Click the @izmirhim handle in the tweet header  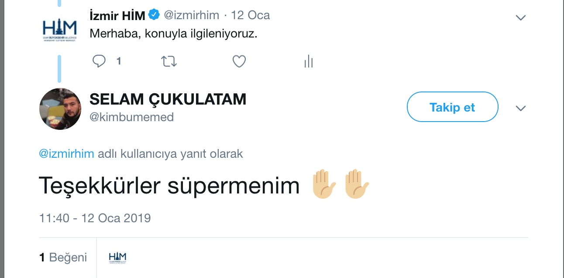[191, 15]
